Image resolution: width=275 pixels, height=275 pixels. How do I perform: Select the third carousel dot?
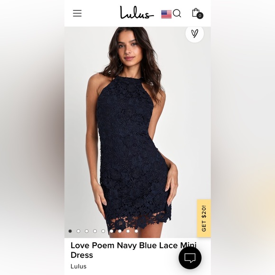click(x=87, y=231)
